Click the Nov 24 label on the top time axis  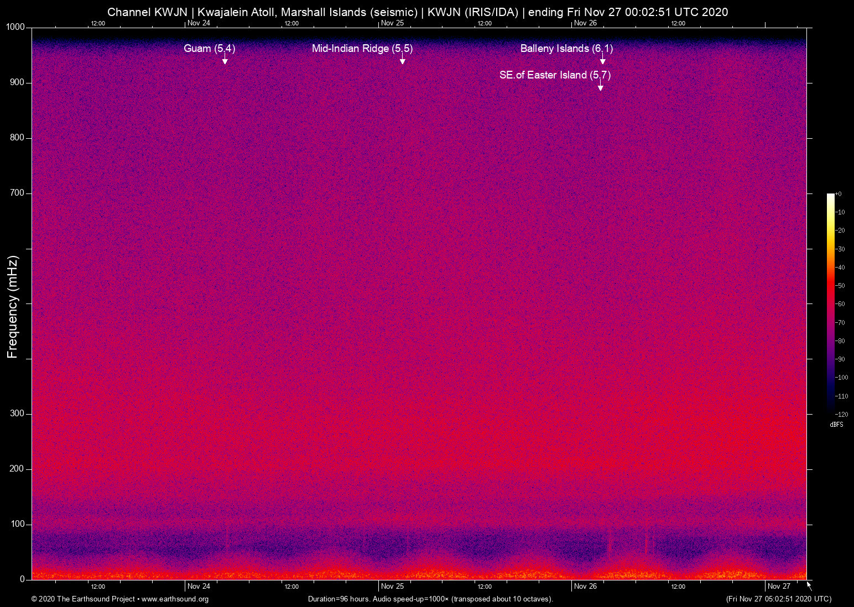click(199, 23)
